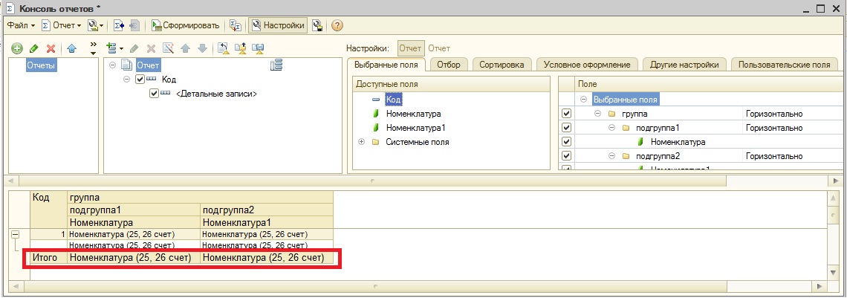Uncheck the checkbox for подгруппа1 row

566,128
